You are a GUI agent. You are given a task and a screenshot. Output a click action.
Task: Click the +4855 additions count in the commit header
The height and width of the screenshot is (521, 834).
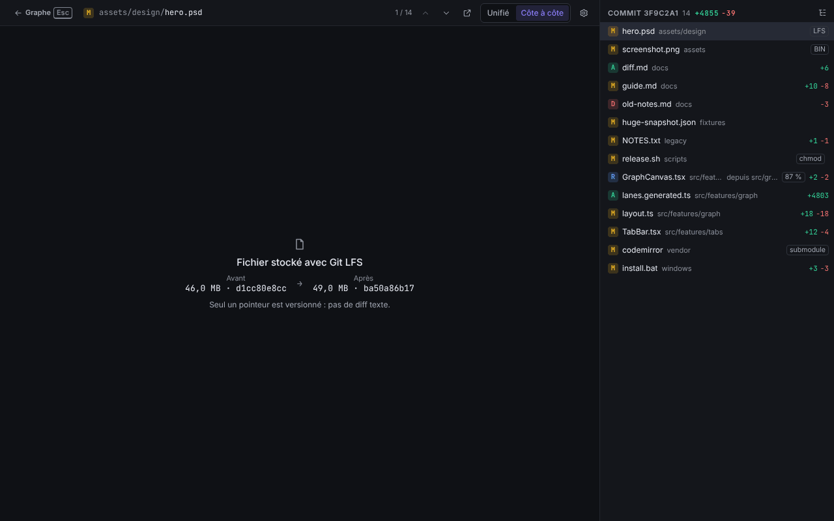pos(706,13)
